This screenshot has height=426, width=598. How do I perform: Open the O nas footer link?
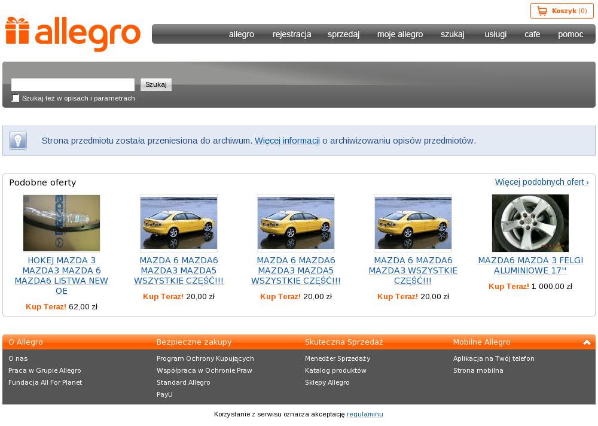tap(18, 358)
